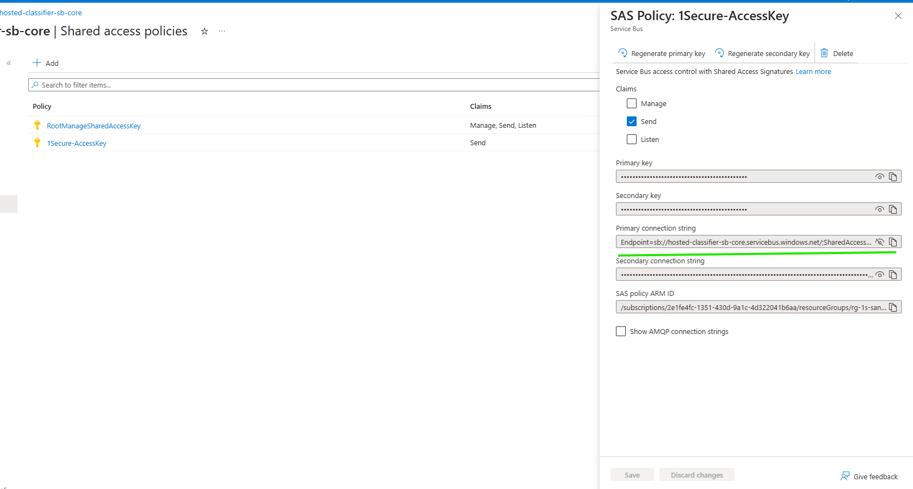Tick the Listen claim checkbox
This screenshot has width=913, height=489.
click(x=632, y=139)
